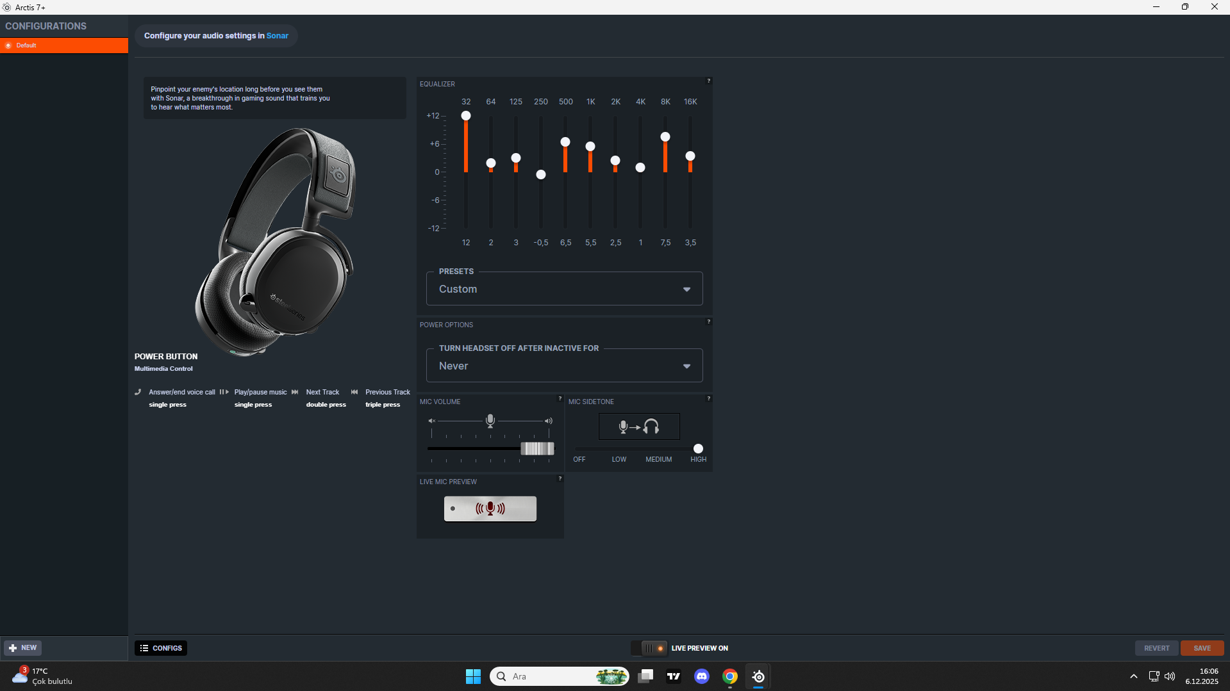Viewport: 1230px width, 691px height.
Task: Set mic sidetone to LOW
Action: 619,459
